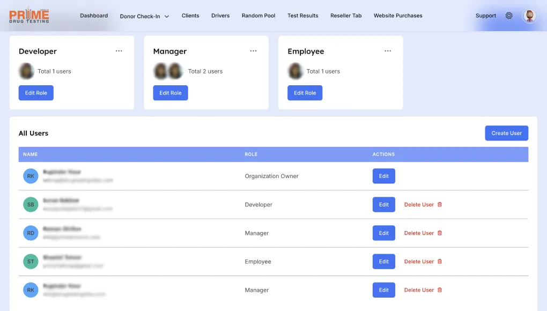Click the Manager role user avatars
The height and width of the screenshot is (311, 547).
(168, 71)
